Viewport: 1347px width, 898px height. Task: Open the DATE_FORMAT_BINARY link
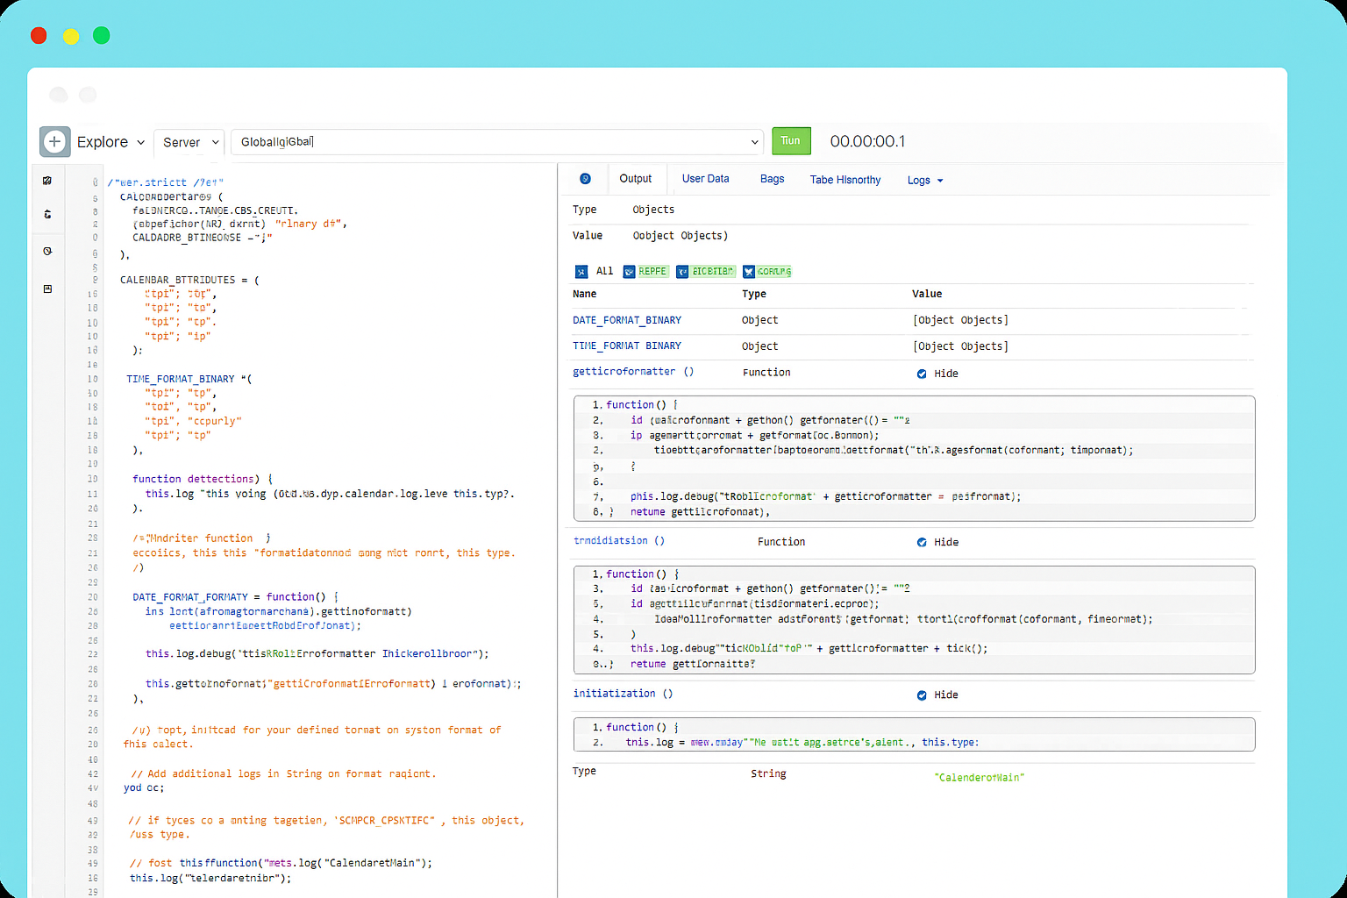[626, 321]
